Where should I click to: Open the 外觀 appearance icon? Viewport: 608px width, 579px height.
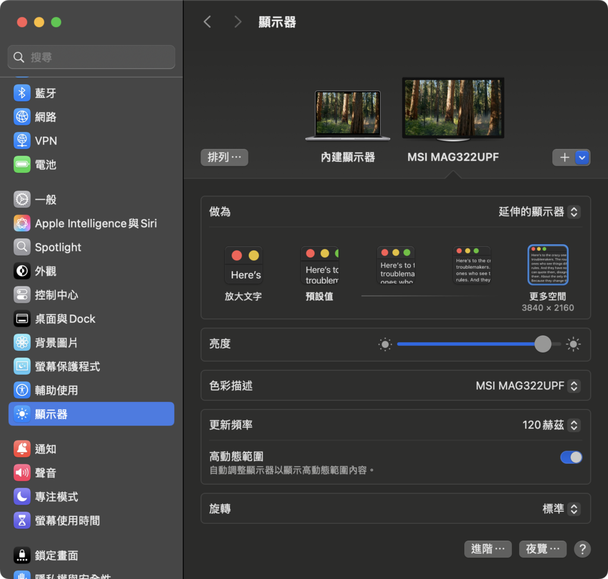click(x=22, y=271)
